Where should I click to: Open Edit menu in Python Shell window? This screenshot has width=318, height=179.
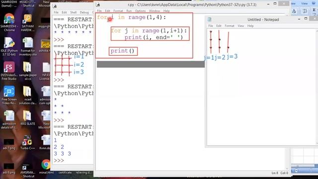point(64,12)
